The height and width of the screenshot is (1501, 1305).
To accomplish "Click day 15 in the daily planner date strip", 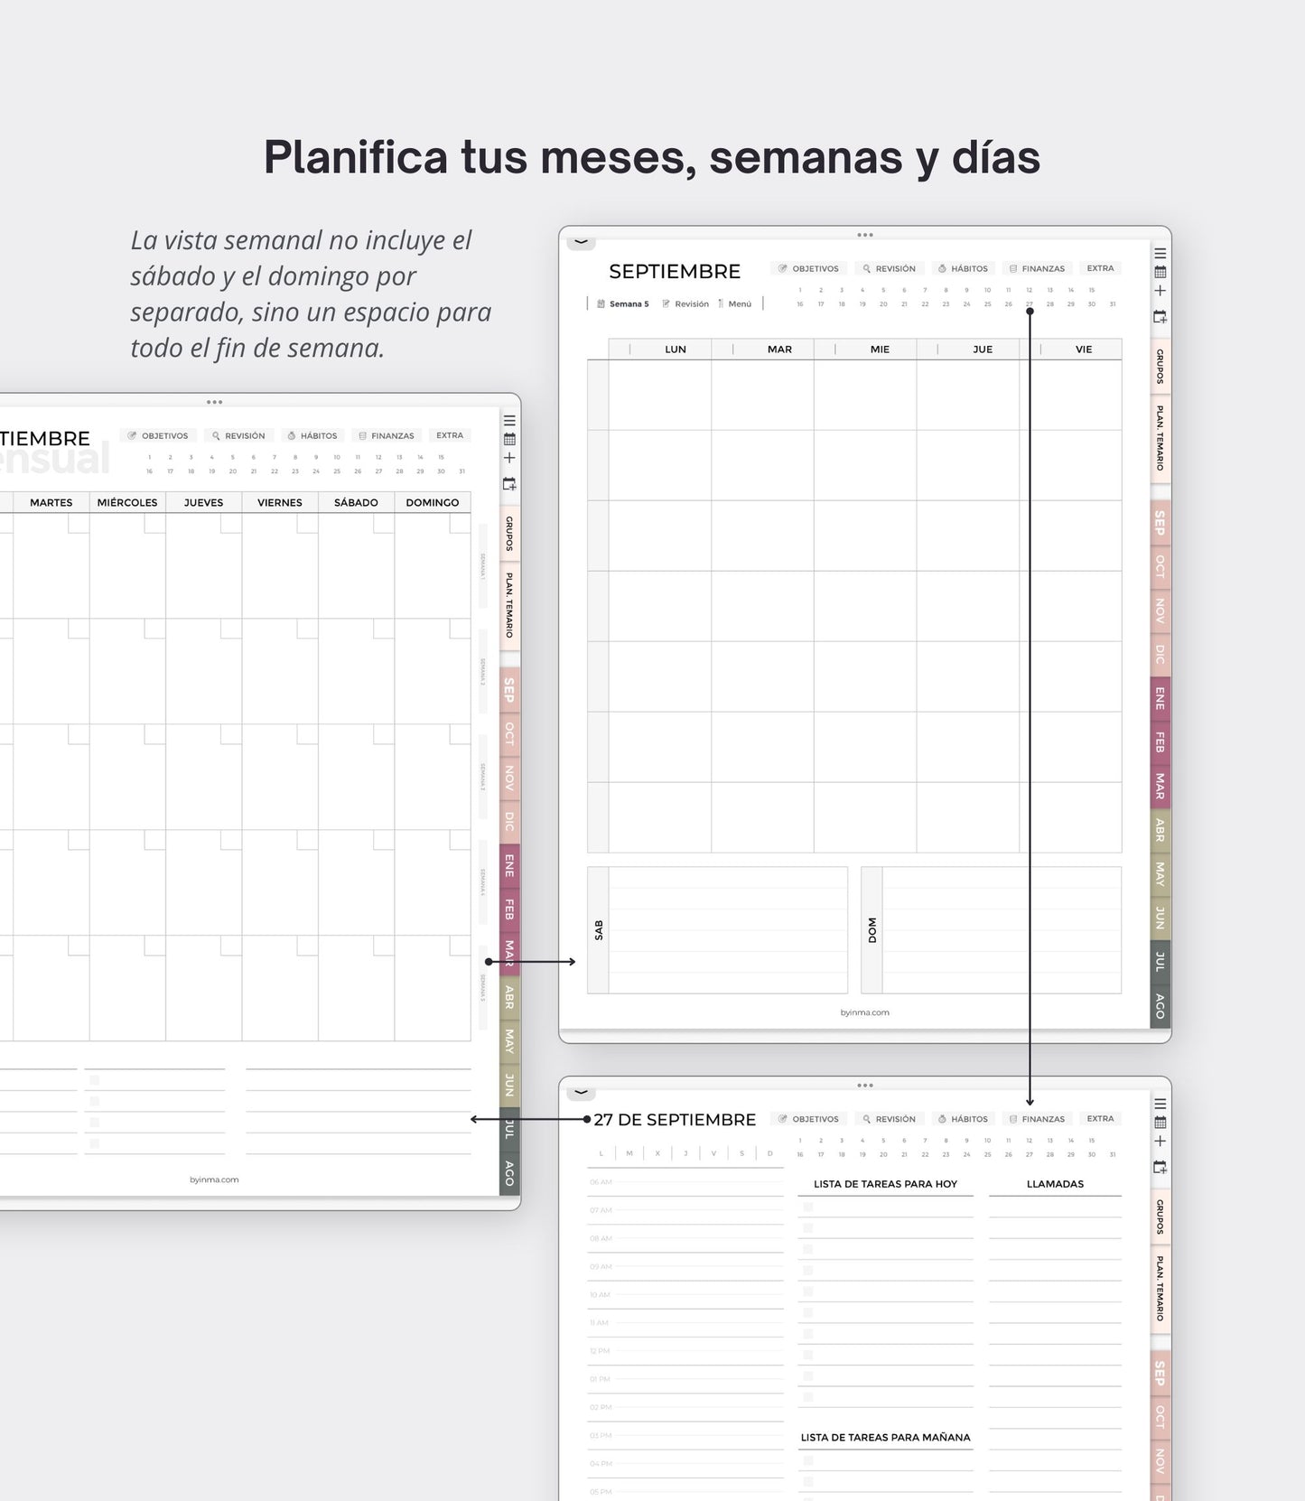I will tap(1092, 1141).
